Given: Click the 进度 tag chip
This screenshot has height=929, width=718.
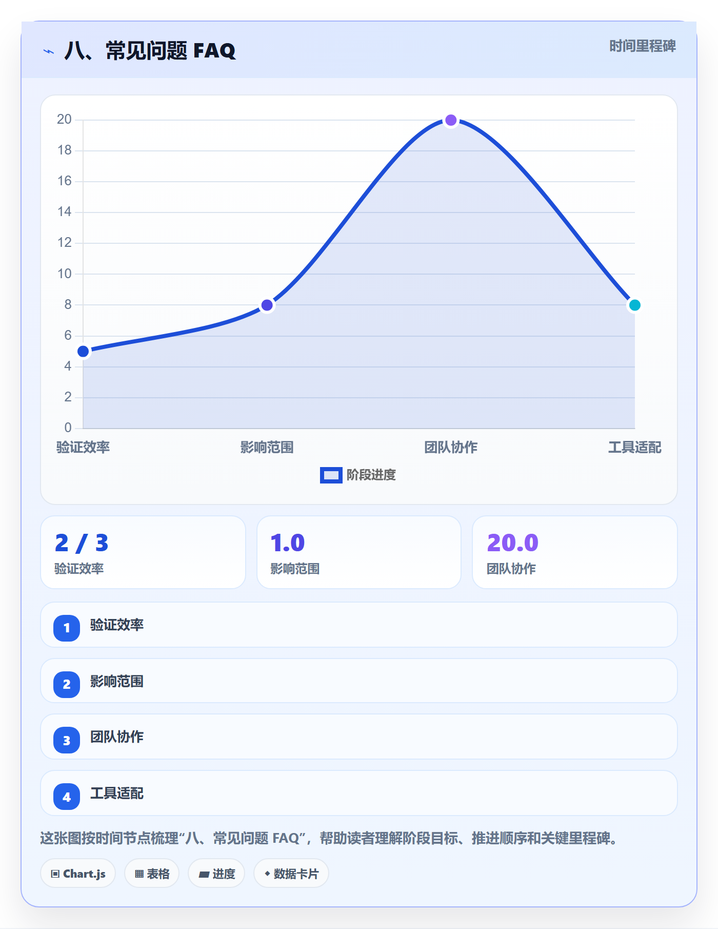Looking at the screenshot, I should [x=216, y=874].
